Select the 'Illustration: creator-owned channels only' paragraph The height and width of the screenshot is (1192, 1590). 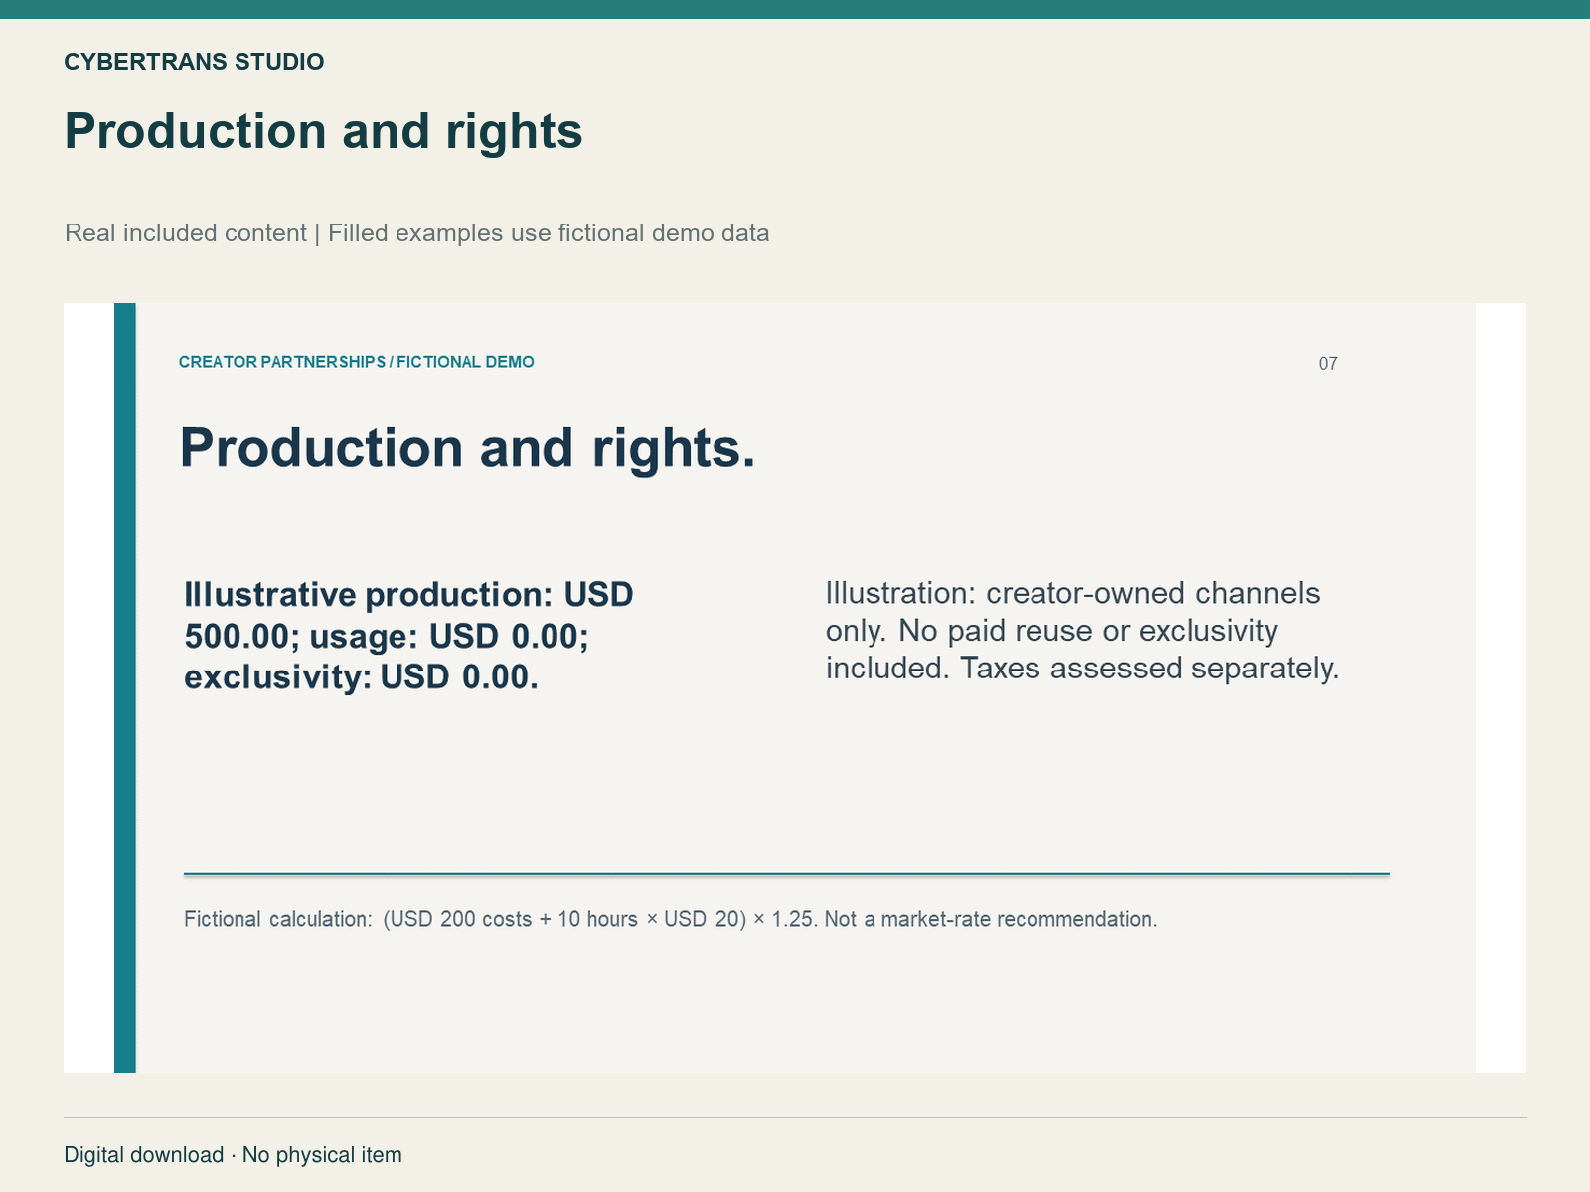click(x=1082, y=631)
